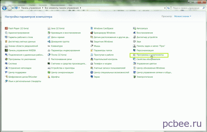207x132 pixels.
Task: Open Устройства и принтеры link
Action: point(63,68)
